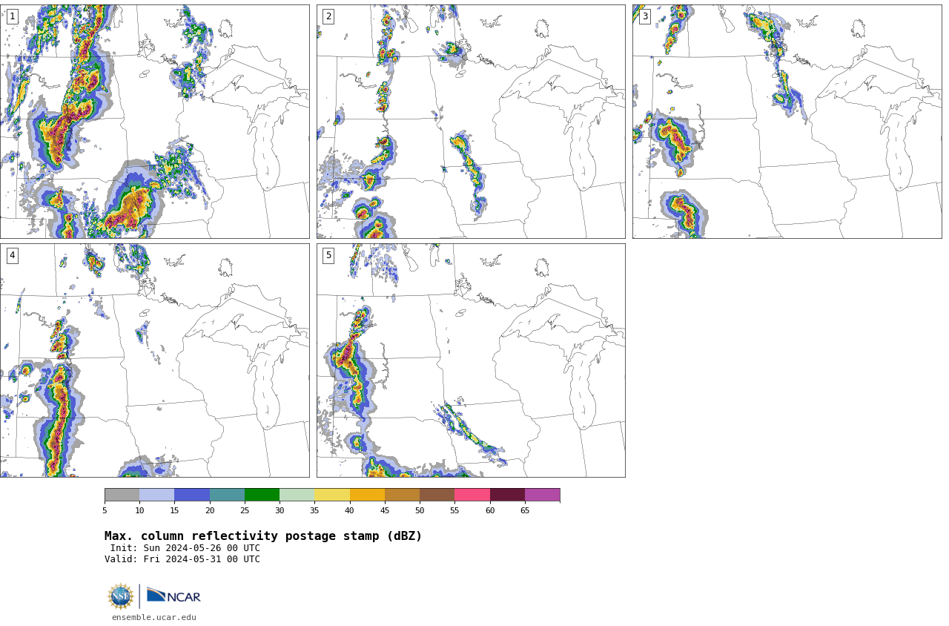Click the plot title 'Max. column reflectivity postage stamp (dBZ)'

[x=263, y=536]
